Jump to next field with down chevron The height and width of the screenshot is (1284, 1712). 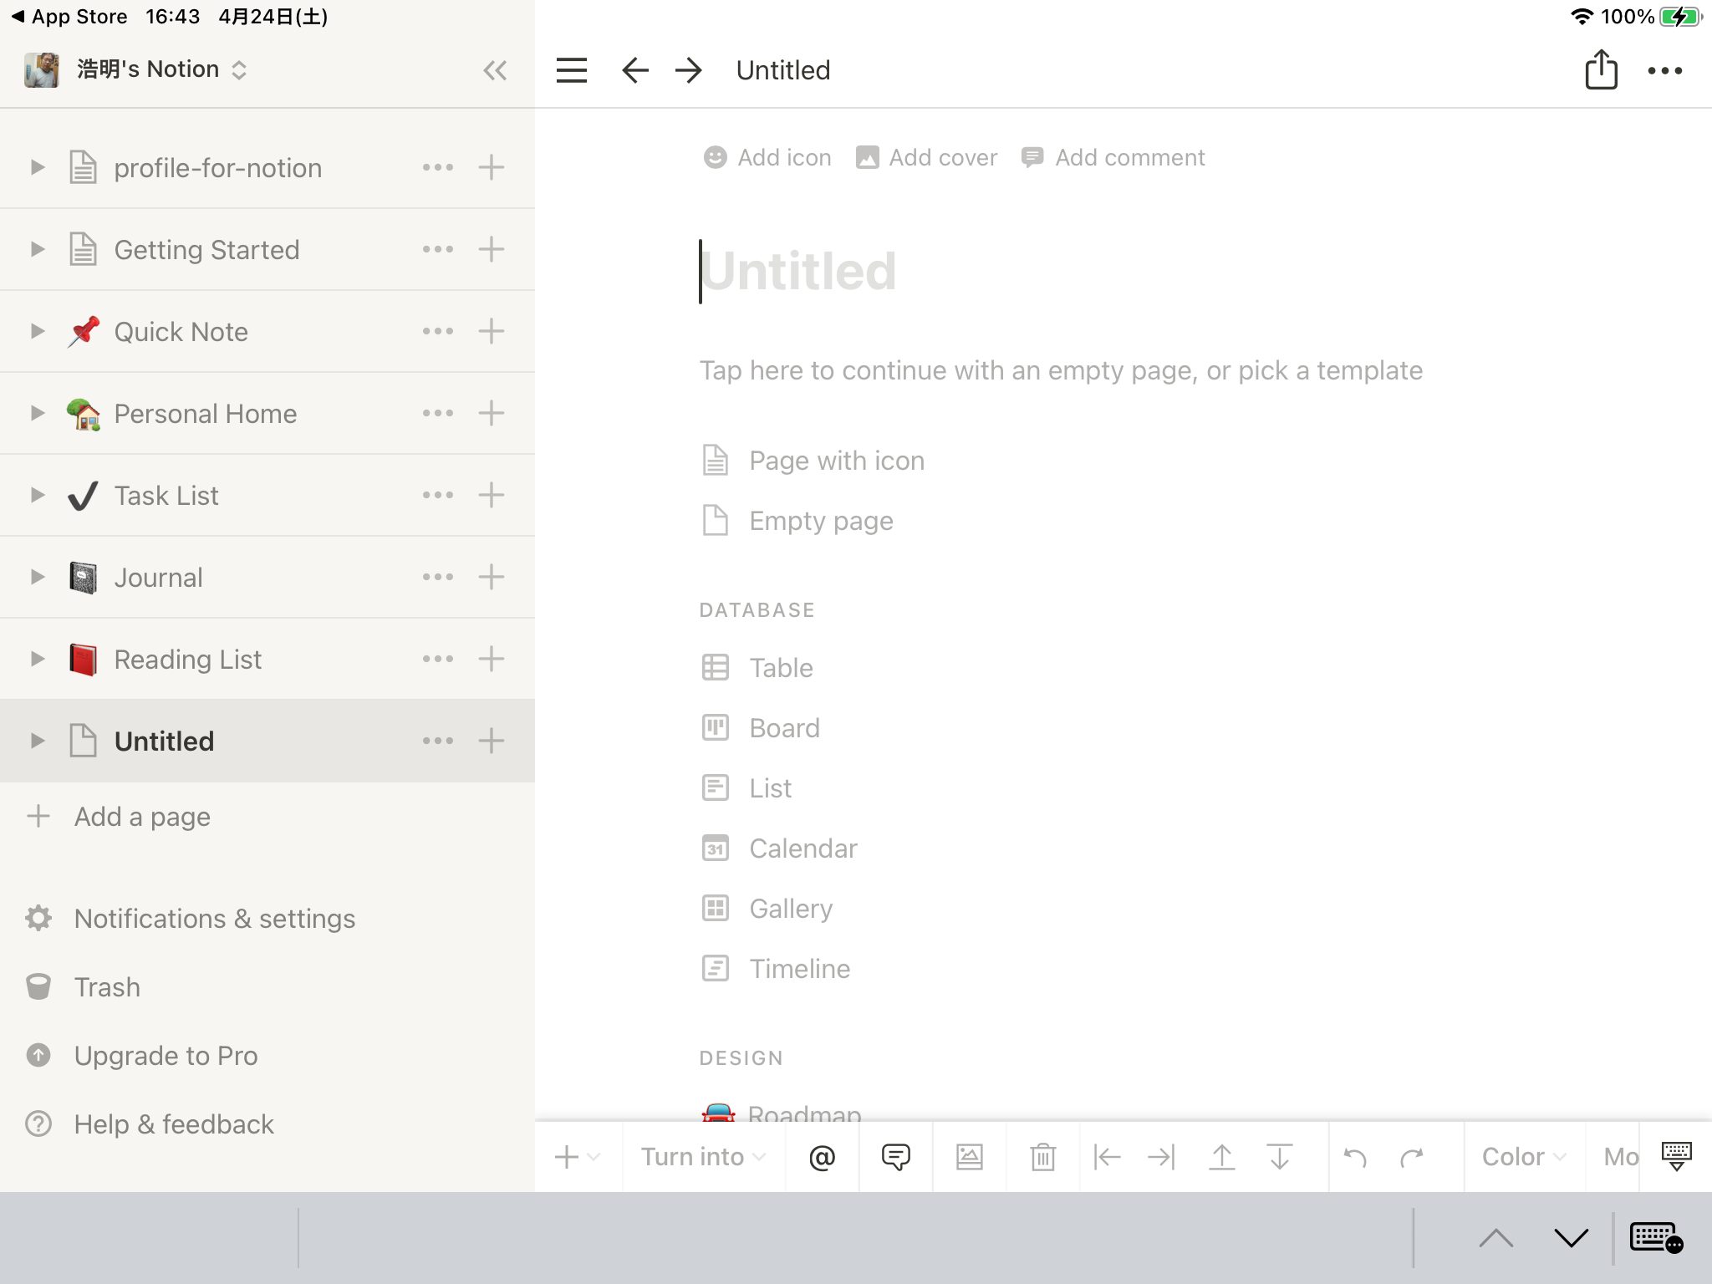1572,1238
